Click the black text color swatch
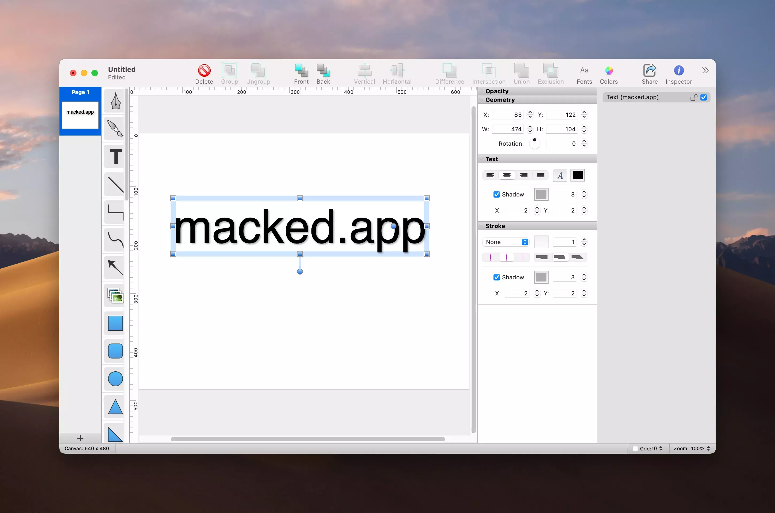The height and width of the screenshot is (513, 775). (x=577, y=175)
